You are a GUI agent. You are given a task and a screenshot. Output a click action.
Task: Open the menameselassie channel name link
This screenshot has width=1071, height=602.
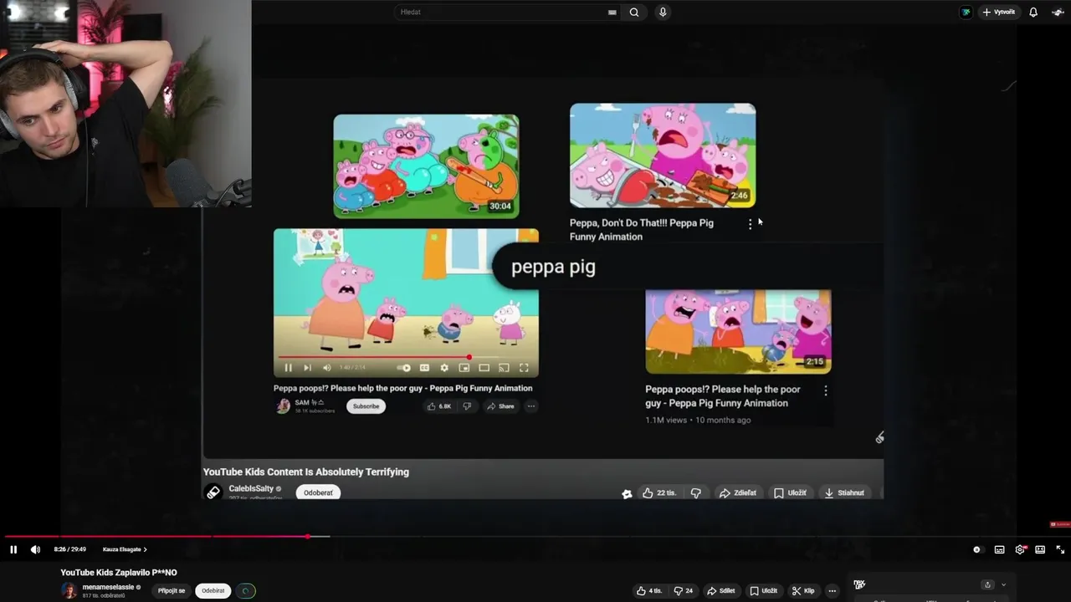tap(109, 587)
